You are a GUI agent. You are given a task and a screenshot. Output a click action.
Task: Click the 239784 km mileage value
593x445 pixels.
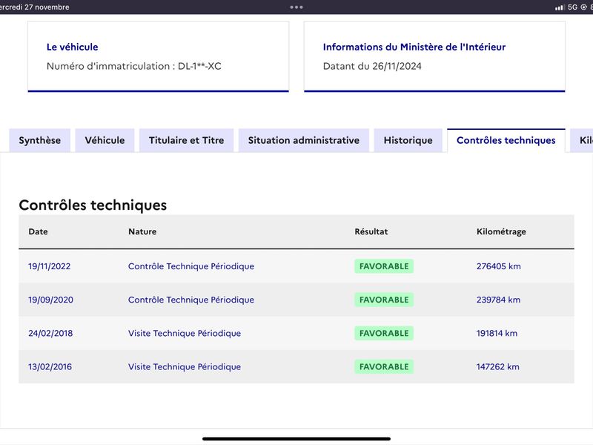tap(498, 300)
